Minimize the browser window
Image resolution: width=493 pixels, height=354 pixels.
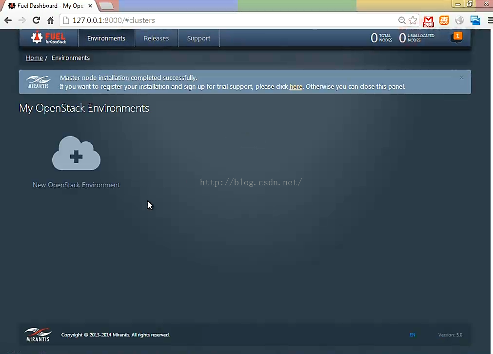[458, 4]
